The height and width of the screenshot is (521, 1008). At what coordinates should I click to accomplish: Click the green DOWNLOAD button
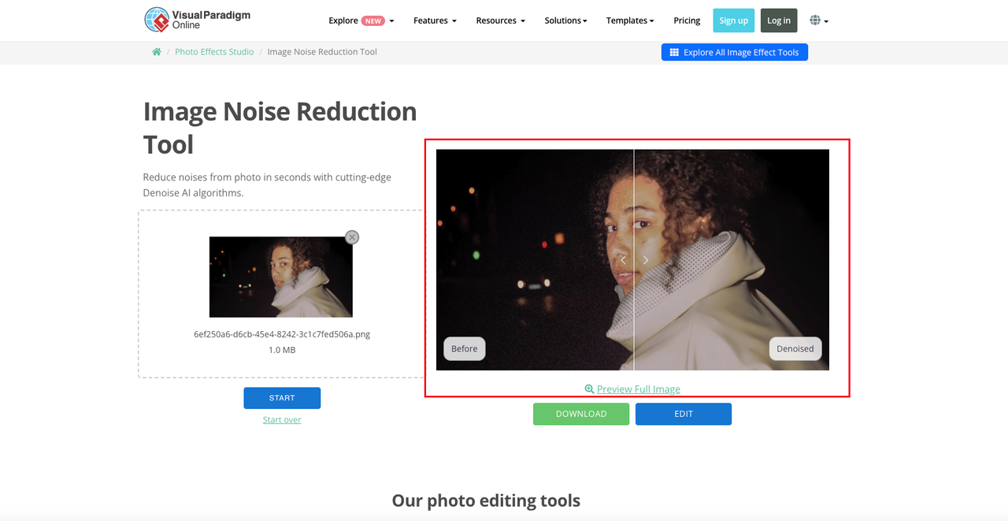581,414
